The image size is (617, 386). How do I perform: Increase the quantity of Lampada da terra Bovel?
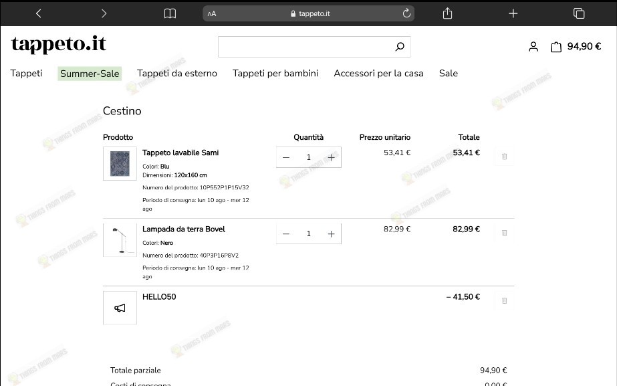[x=332, y=234]
